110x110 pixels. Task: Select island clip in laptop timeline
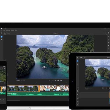coord(23,89)
